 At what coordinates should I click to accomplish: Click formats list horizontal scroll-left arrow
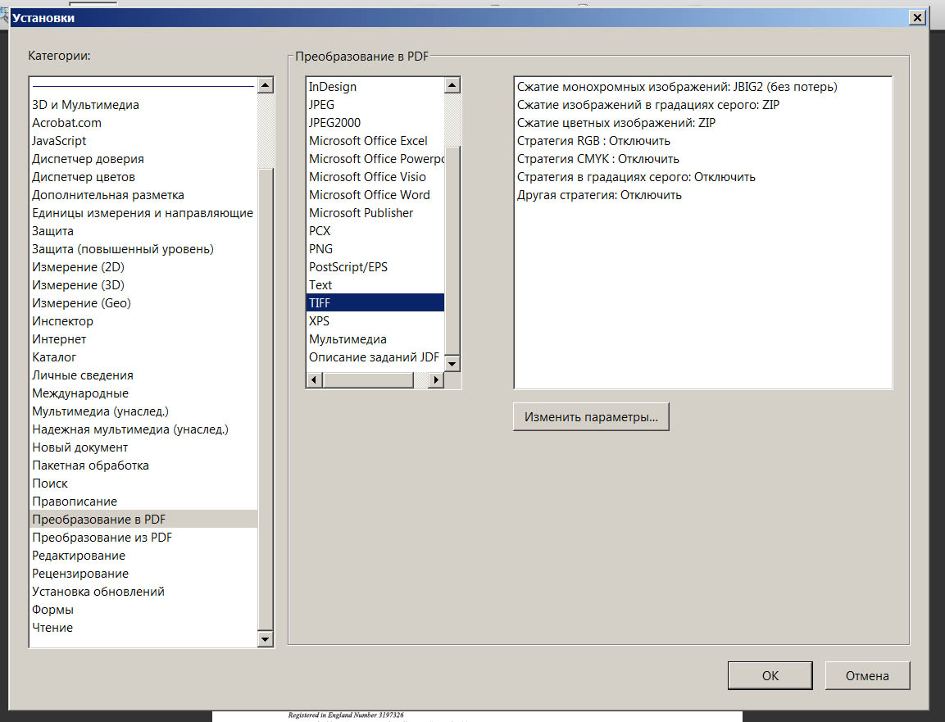[x=314, y=379]
